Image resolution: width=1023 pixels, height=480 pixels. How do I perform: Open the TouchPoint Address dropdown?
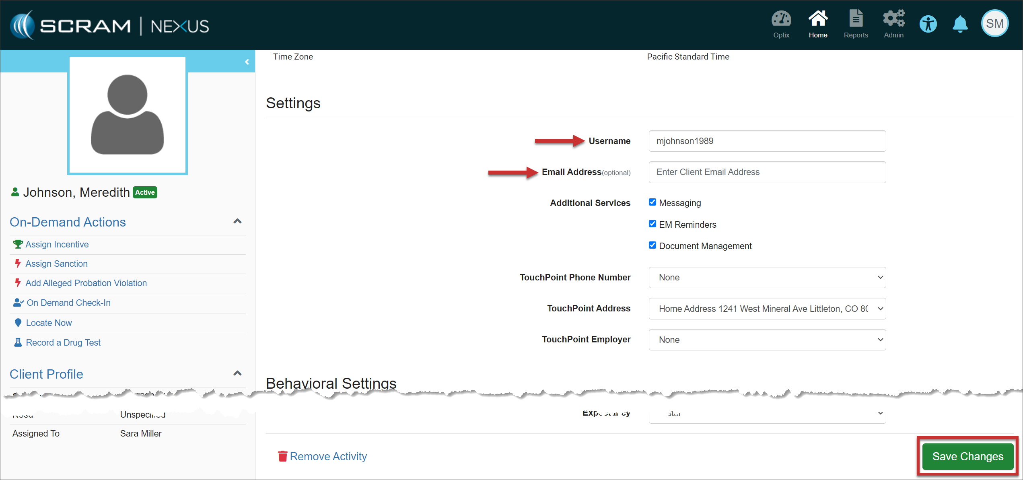767,309
